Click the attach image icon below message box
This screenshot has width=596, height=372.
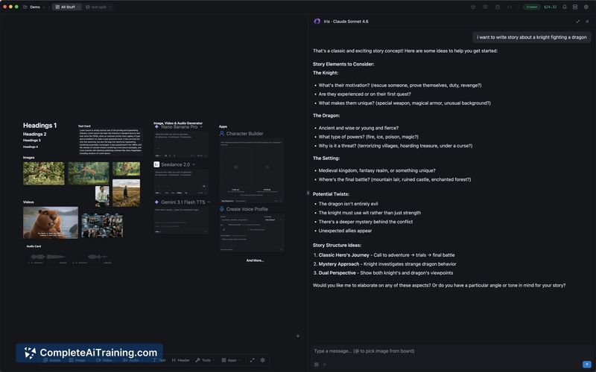[x=317, y=364]
